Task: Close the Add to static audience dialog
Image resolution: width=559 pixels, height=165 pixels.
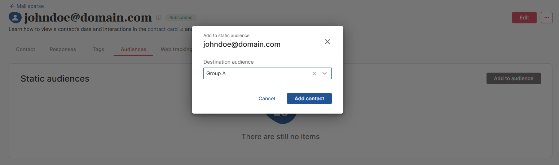Action: pyautogui.click(x=327, y=42)
